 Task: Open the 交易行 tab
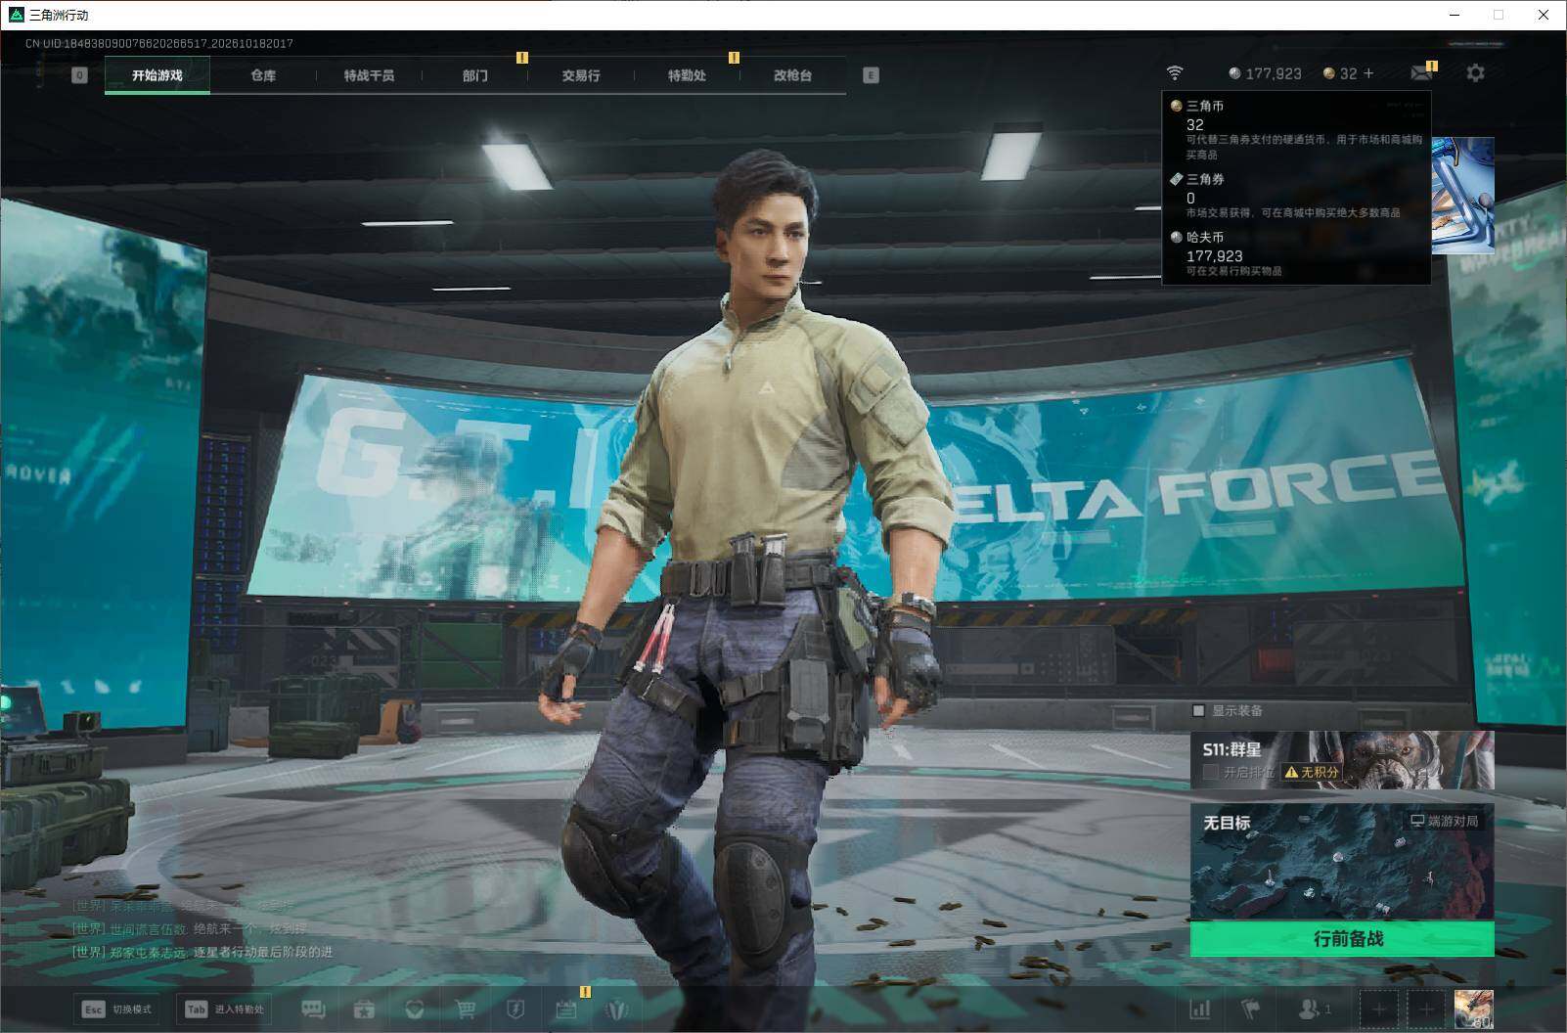coord(581,75)
